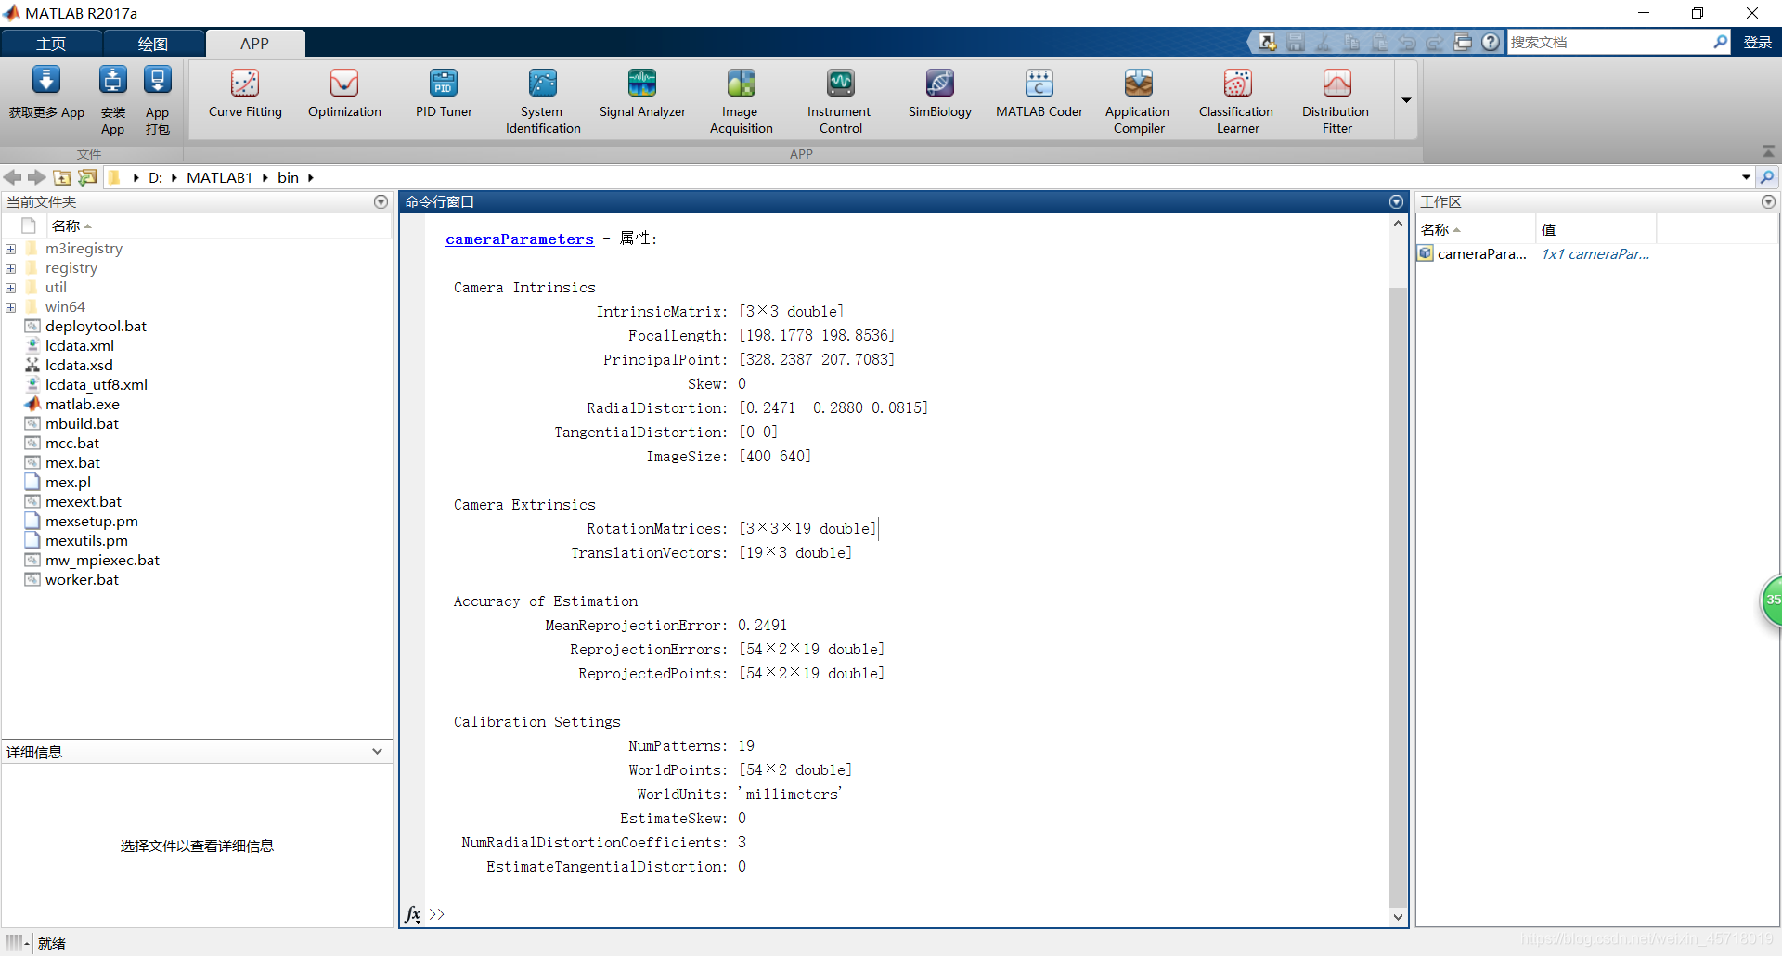Screen dimensions: 1782x956
Task: Launch the Optimization app
Action: tap(344, 95)
